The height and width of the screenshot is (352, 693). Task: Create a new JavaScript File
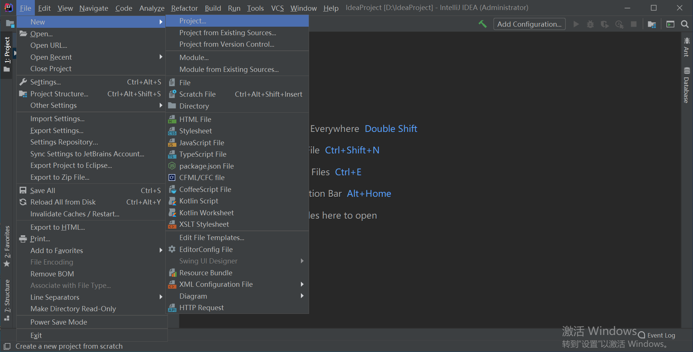237,143
